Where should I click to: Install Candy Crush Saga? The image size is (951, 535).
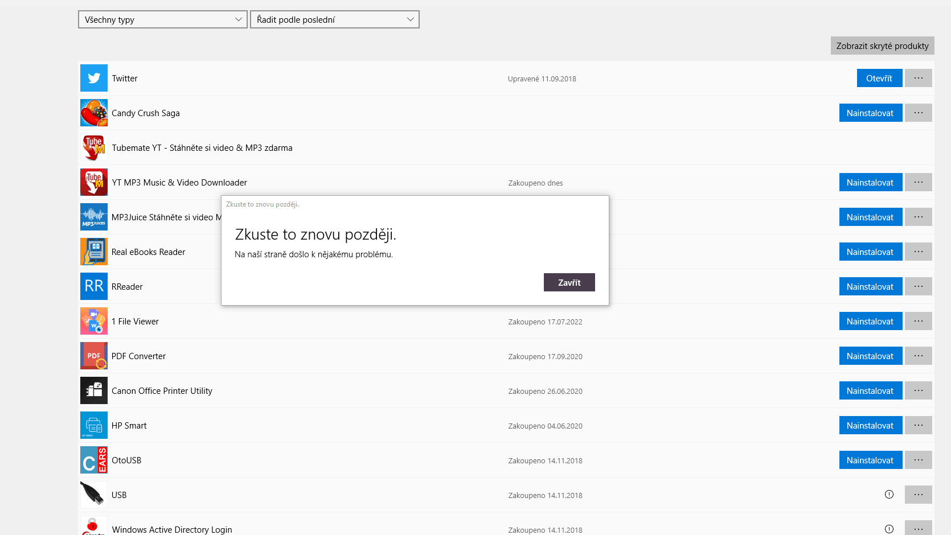coord(871,113)
